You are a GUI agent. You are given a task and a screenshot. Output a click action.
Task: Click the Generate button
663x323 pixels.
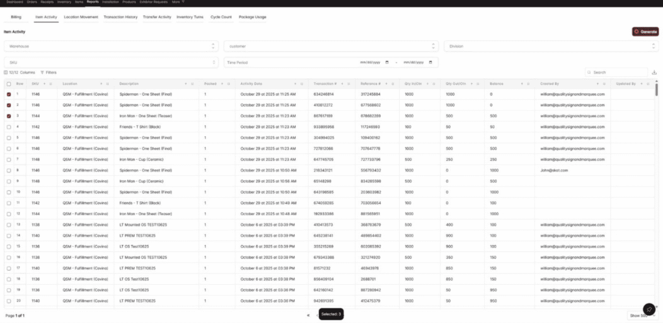point(645,31)
